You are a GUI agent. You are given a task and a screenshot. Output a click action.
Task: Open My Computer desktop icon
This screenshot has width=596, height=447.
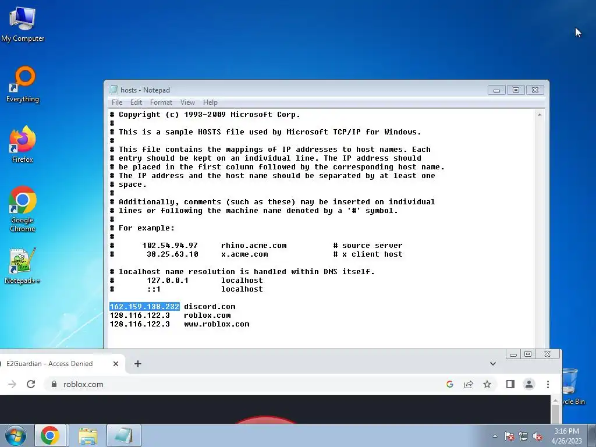tap(23, 24)
